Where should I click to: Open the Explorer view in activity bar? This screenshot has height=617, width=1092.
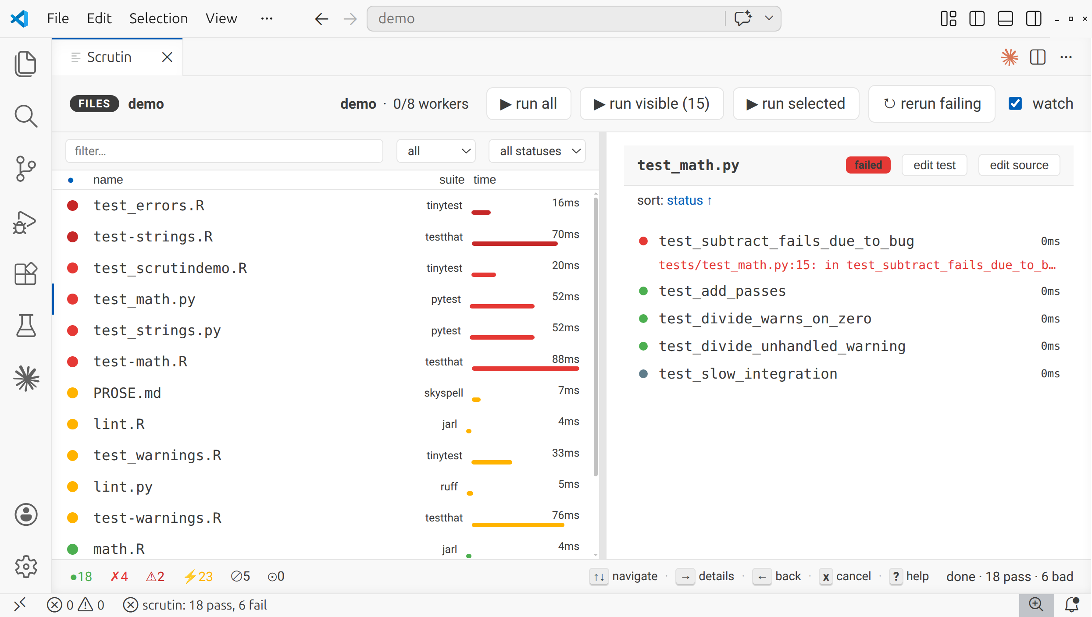[25, 64]
